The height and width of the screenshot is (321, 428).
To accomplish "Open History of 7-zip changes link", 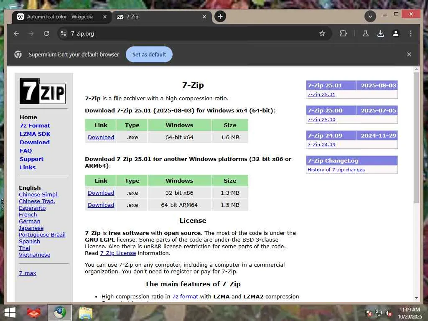I will [x=336, y=170].
